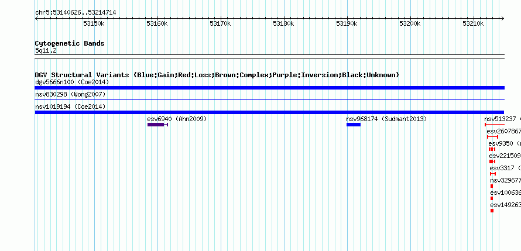
Task: Select the thin blue nsv830298 variant line
Action: (269, 99)
